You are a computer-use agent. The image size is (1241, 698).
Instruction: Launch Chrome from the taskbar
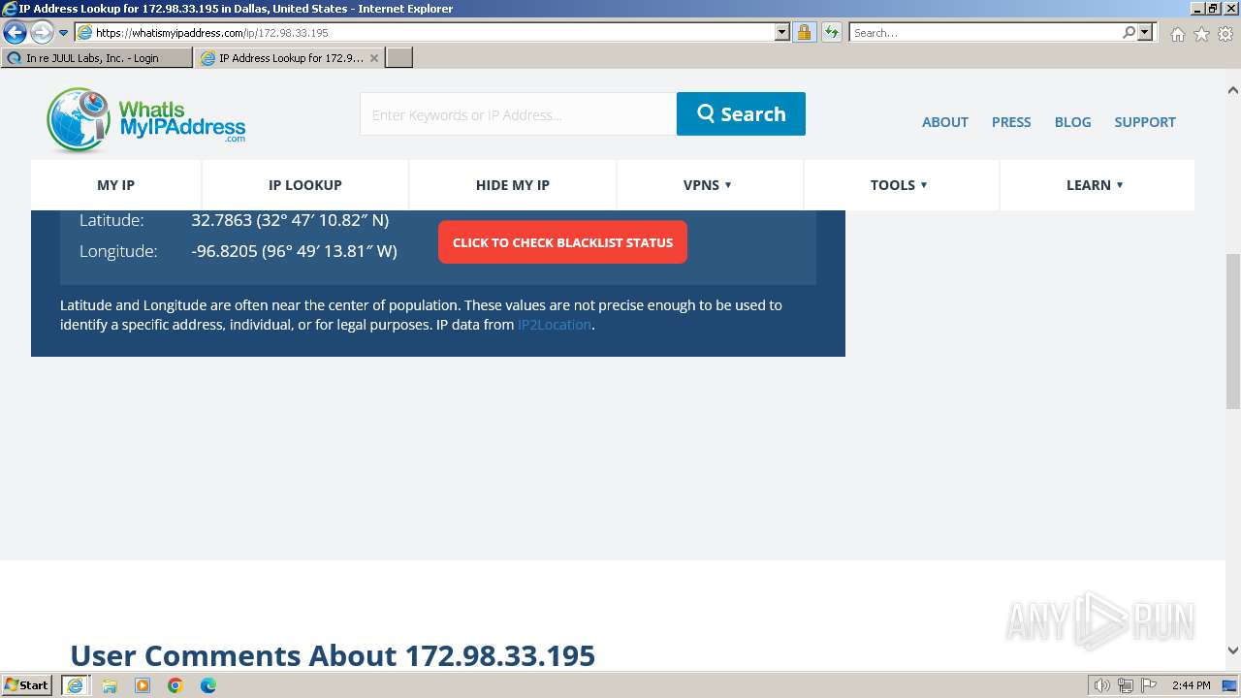(175, 685)
